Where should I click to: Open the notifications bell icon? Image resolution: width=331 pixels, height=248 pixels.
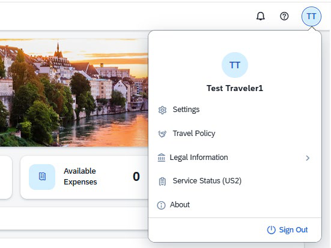point(261,16)
